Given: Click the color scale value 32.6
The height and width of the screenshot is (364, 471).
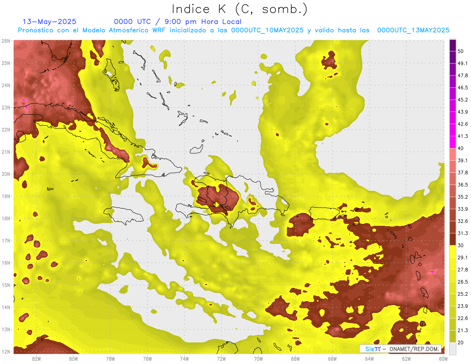Looking at the screenshot, I should coord(463,221).
